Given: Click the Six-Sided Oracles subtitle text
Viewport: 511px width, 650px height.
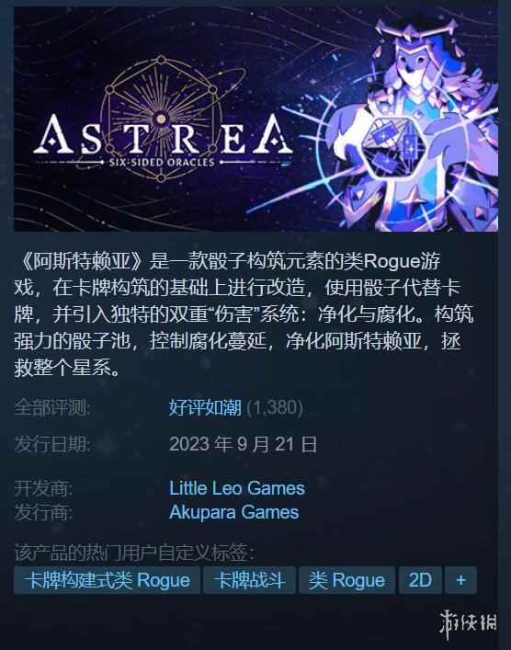Looking at the screenshot, I should point(162,162).
